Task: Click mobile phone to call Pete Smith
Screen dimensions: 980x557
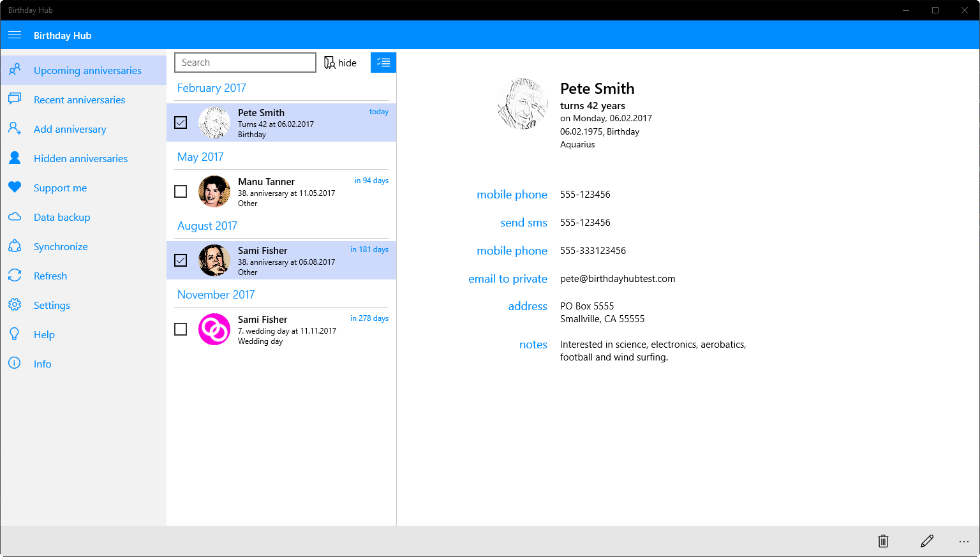Action: coord(512,194)
